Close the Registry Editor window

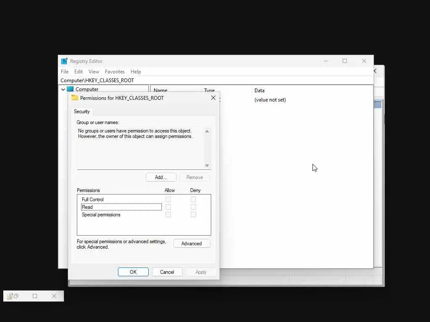(x=364, y=61)
